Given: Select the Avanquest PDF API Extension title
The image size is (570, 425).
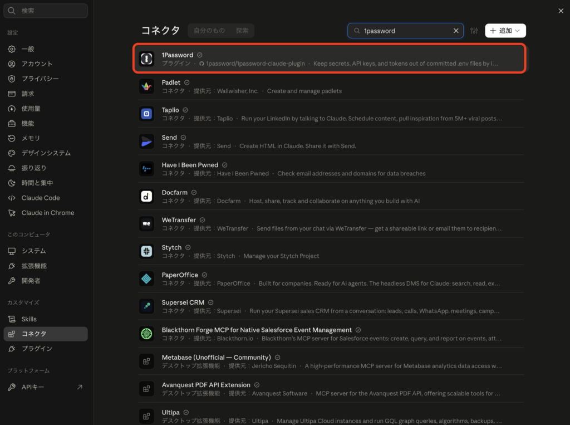Looking at the screenshot, I should click(206, 385).
